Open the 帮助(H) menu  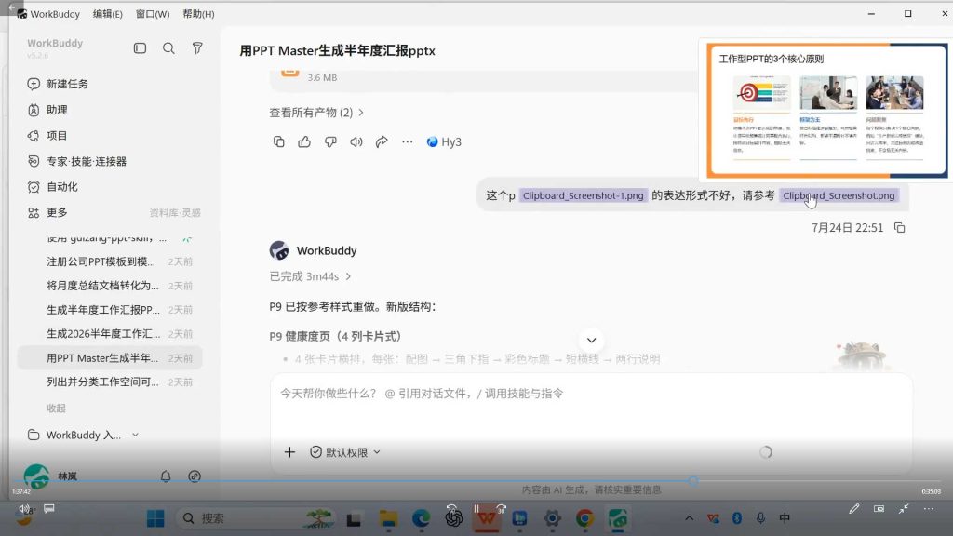(x=198, y=13)
